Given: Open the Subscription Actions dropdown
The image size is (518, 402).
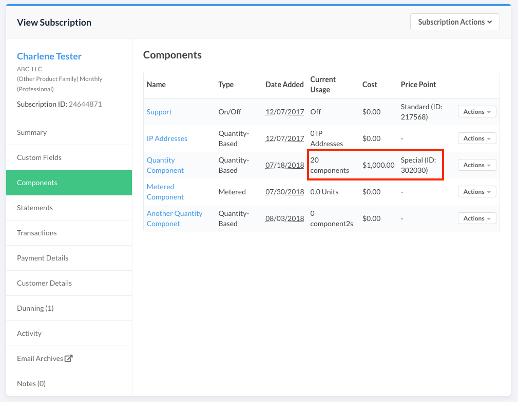Looking at the screenshot, I should click(455, 22).
